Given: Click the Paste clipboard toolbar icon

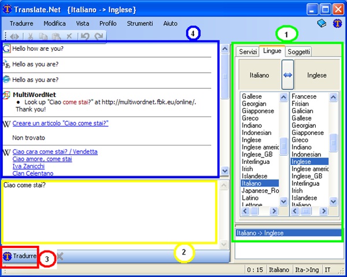Looking at the screenshot, I should [56, 36].
